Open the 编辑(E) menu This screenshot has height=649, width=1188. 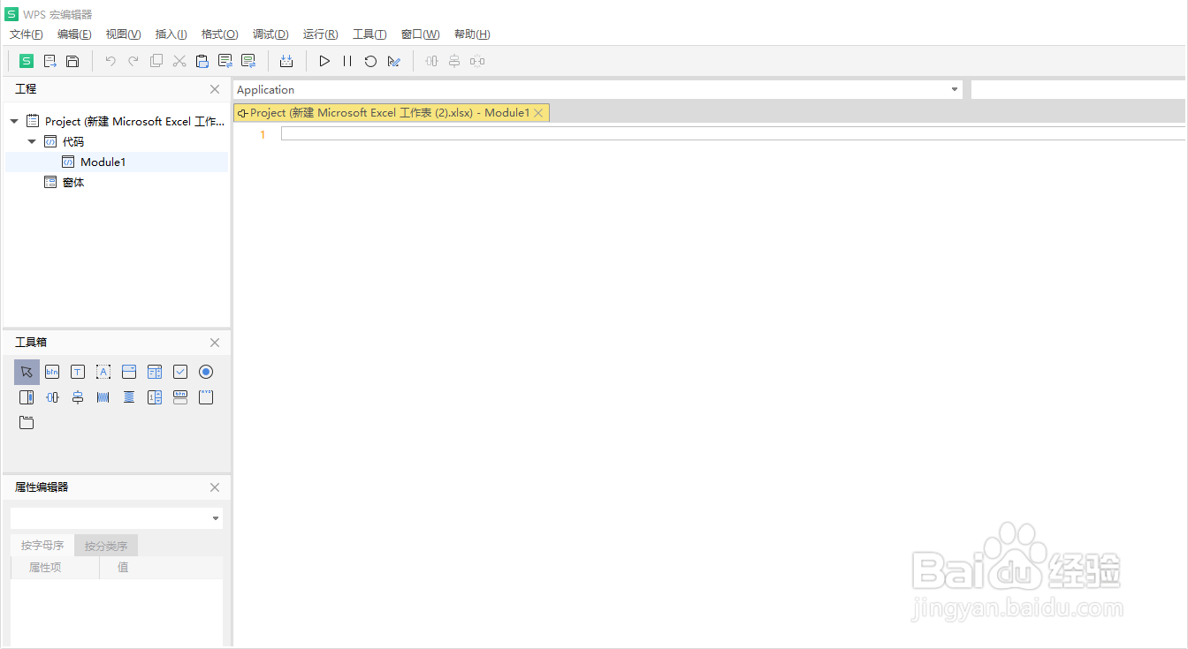click(x=74, y=34)
